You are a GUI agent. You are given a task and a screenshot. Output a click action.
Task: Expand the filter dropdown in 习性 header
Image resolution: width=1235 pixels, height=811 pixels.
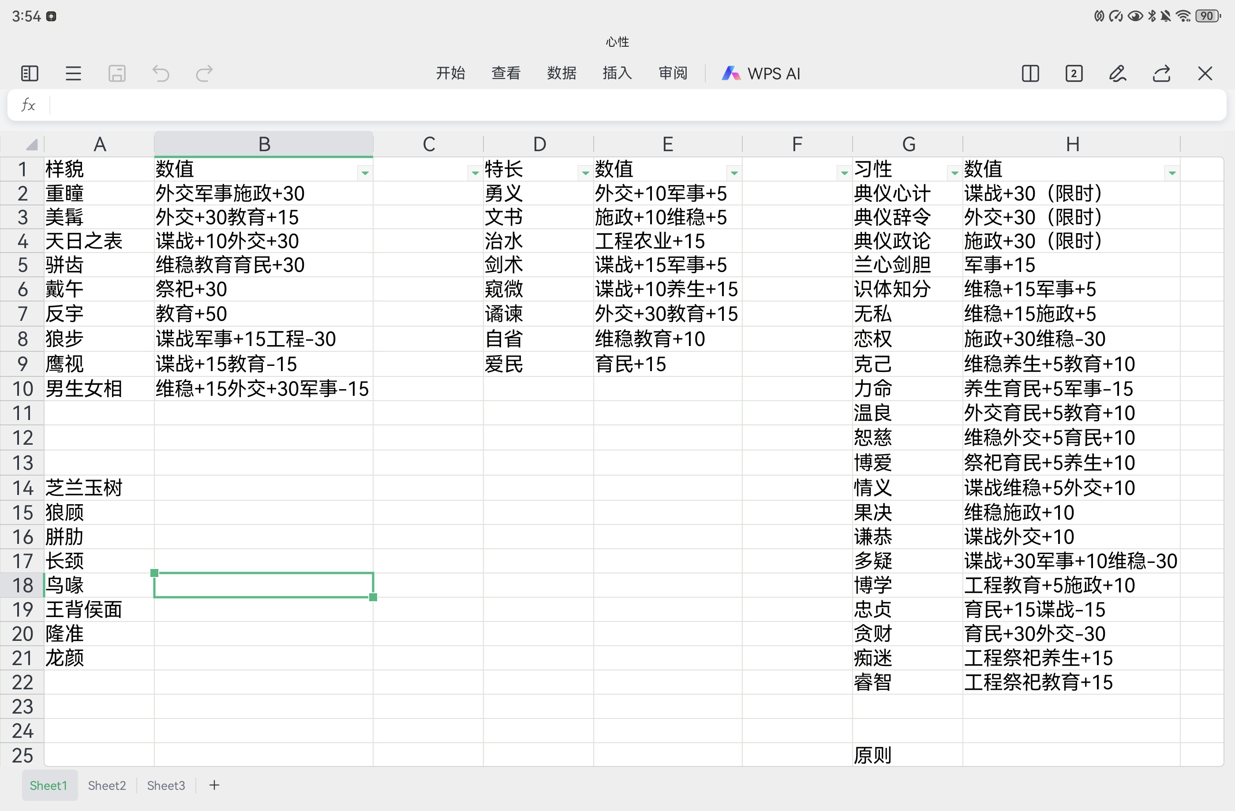tap(954, 173)
